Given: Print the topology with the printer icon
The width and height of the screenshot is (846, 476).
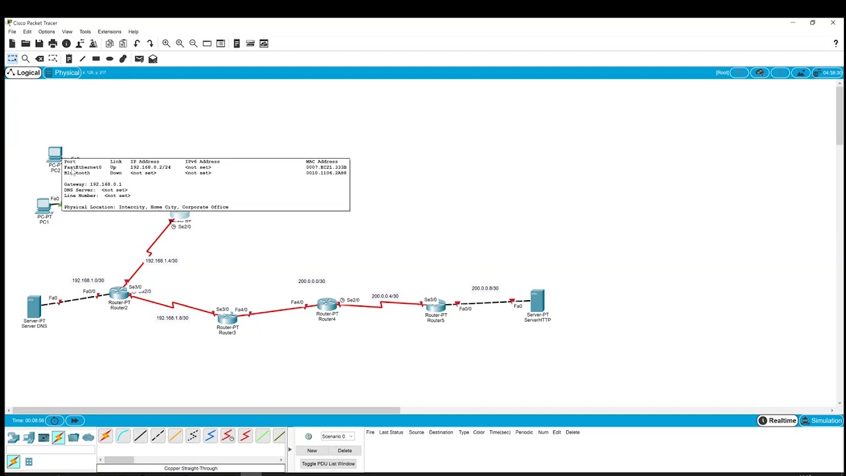Looking at the screenshot, I should (53, 44).
